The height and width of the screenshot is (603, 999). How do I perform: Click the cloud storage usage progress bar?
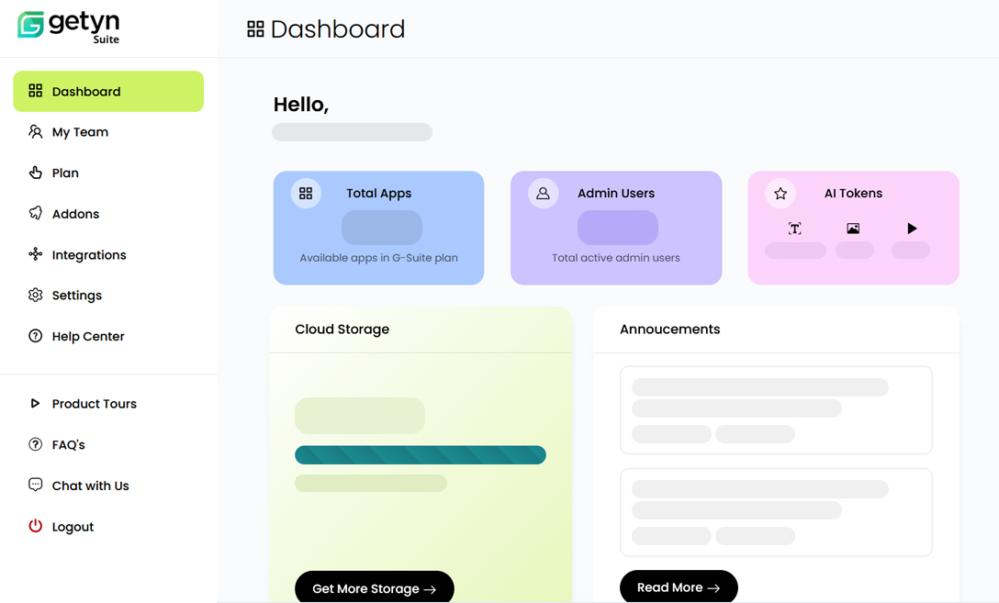[420, 455]
